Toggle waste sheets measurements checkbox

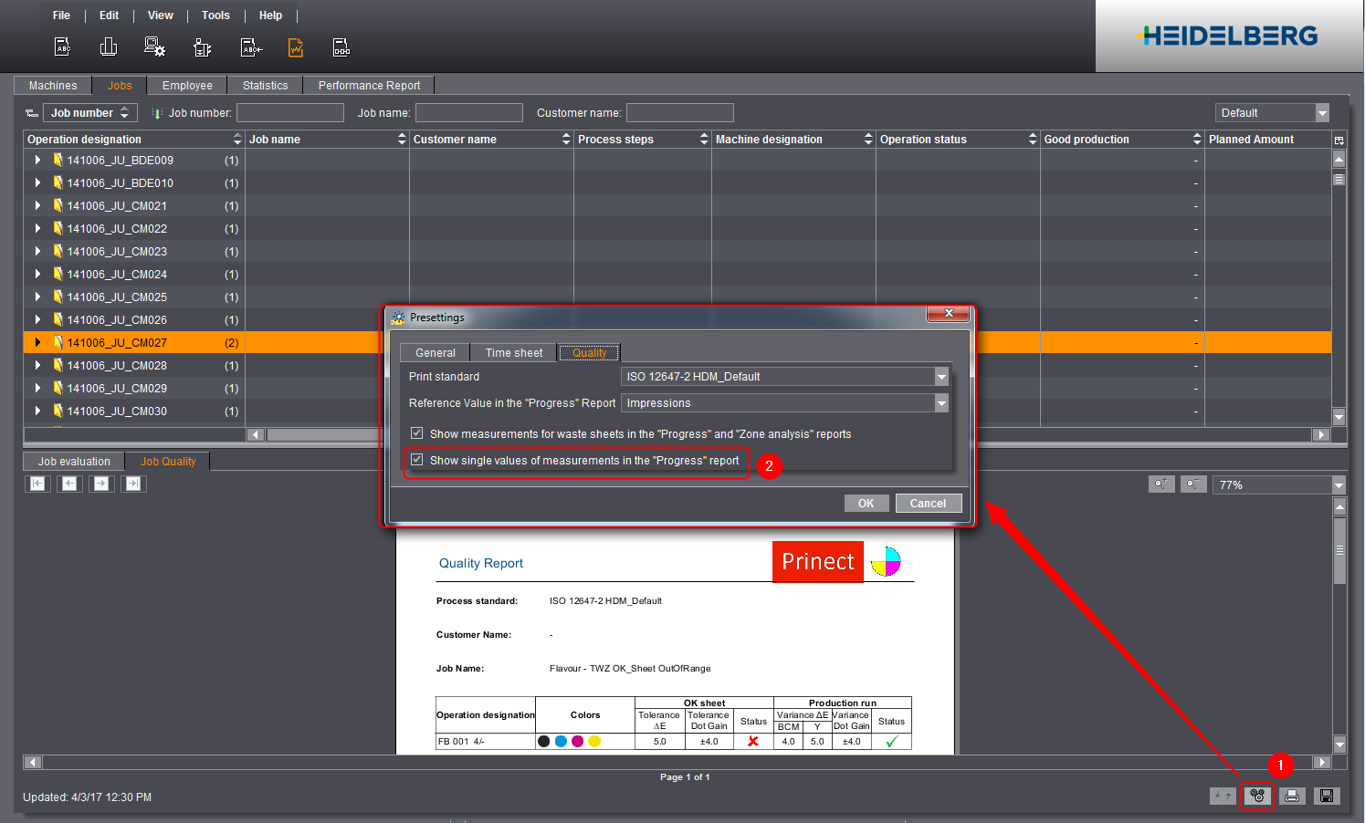coord(417,433)
